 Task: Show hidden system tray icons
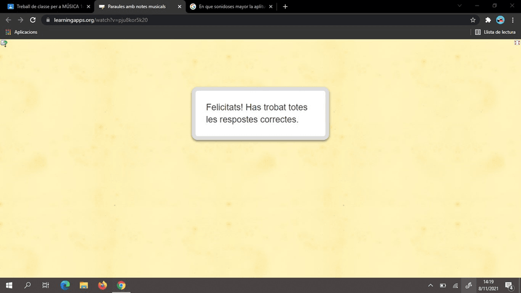[430, 286]
